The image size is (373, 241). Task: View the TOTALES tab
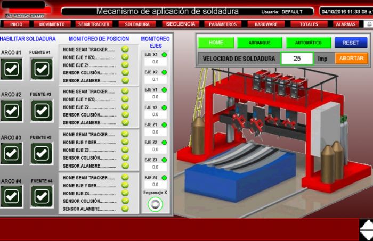point(309,24)
